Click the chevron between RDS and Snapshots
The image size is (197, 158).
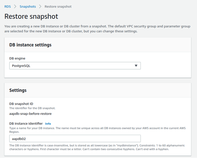tap(15, 6)
